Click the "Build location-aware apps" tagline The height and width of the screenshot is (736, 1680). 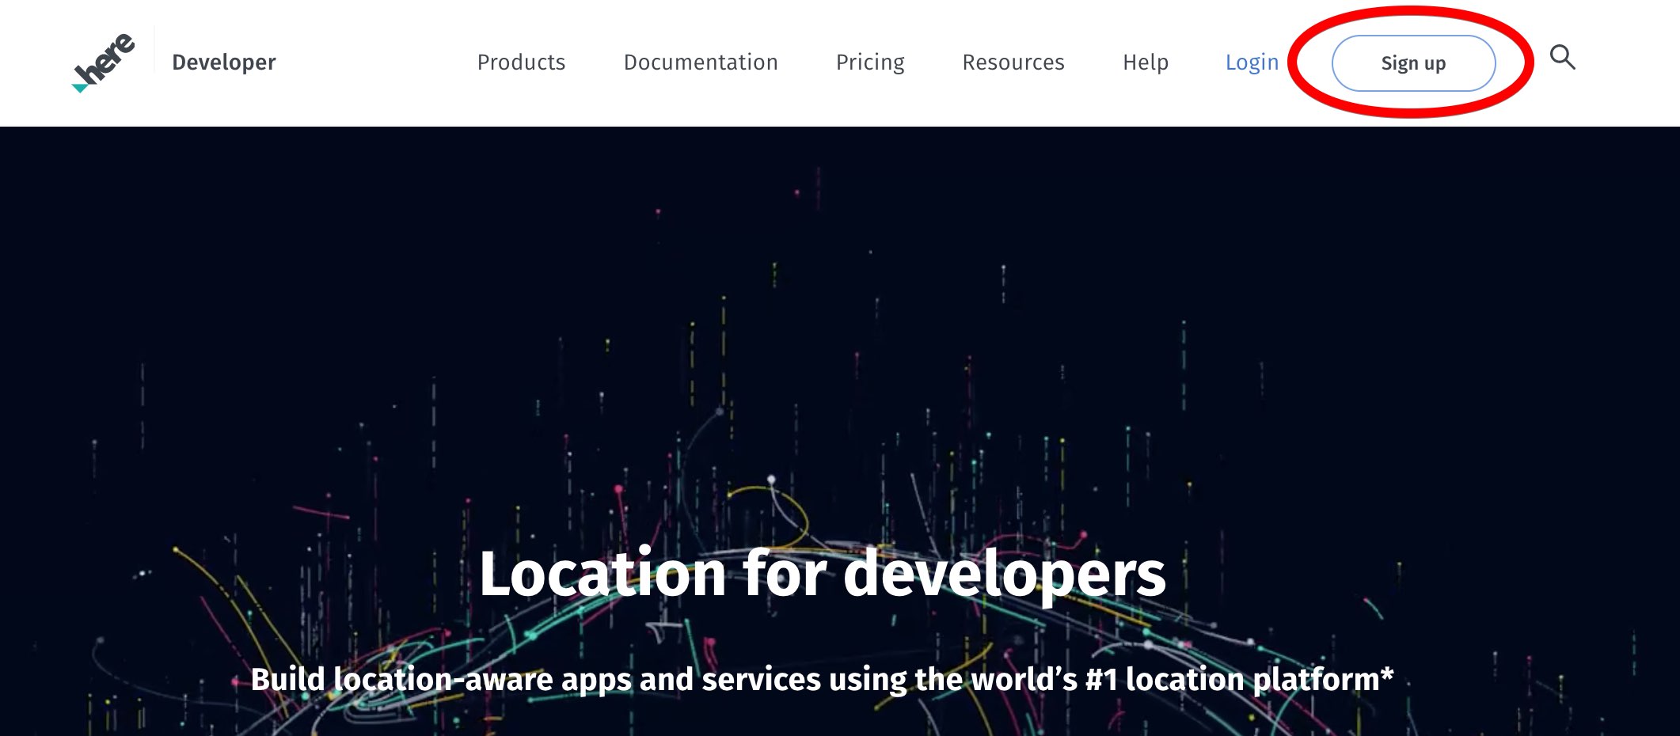click(x=822, y=679)
